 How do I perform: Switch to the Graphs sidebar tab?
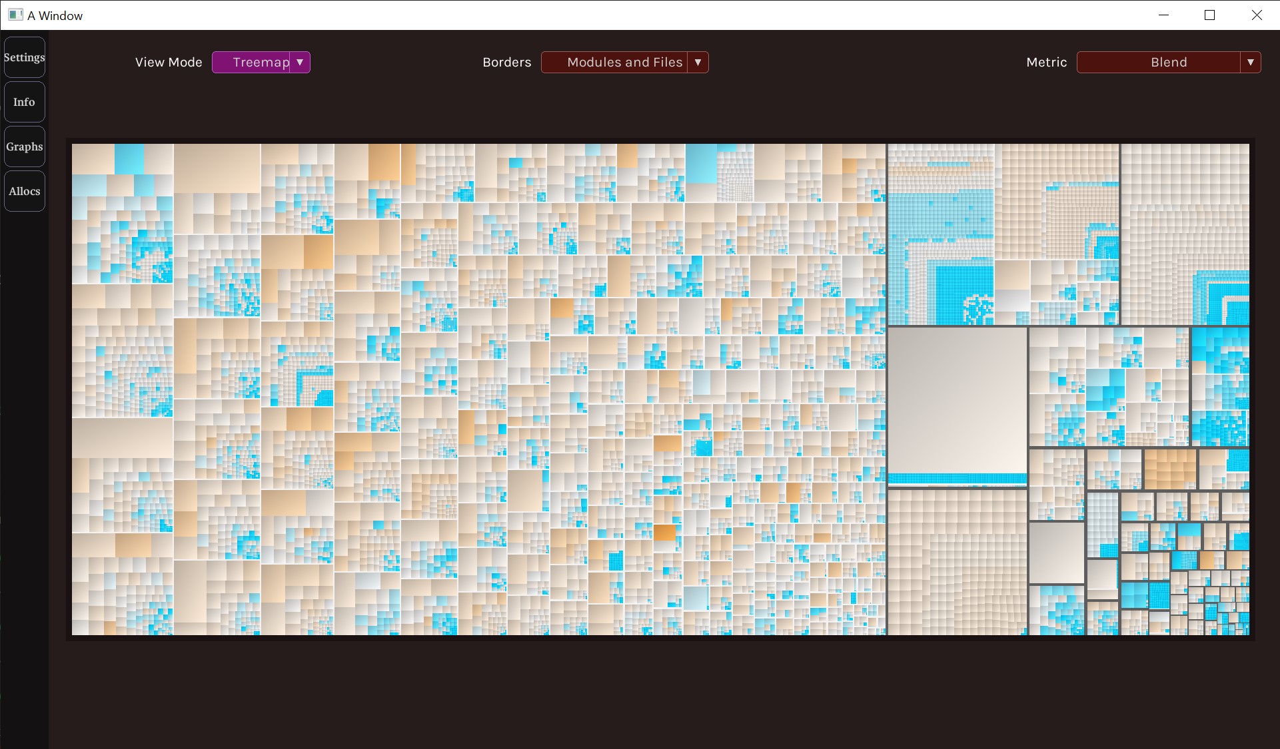coord(25,146)
